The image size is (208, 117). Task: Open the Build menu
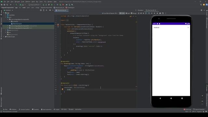33,2
